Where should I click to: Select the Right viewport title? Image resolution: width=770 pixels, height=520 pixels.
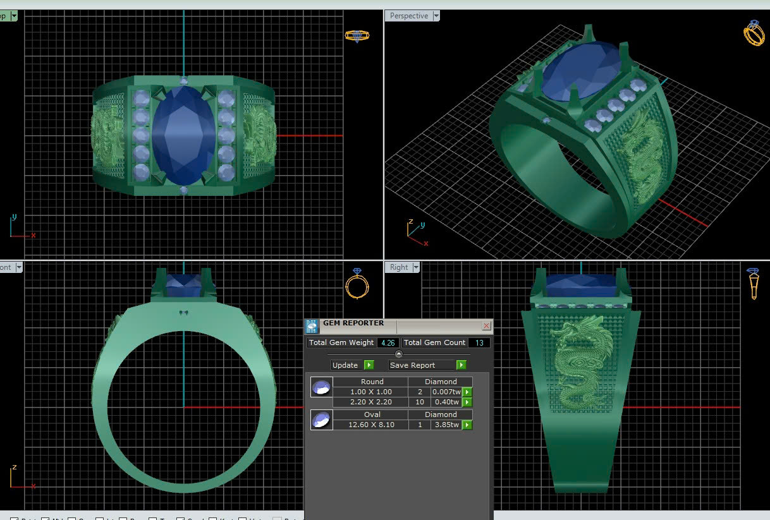[x=398, y=267]
